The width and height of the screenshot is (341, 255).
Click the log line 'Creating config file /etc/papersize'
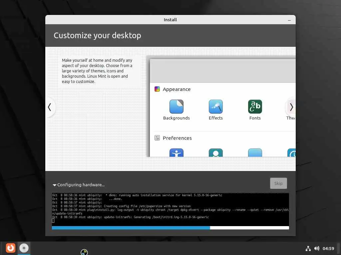121,206
